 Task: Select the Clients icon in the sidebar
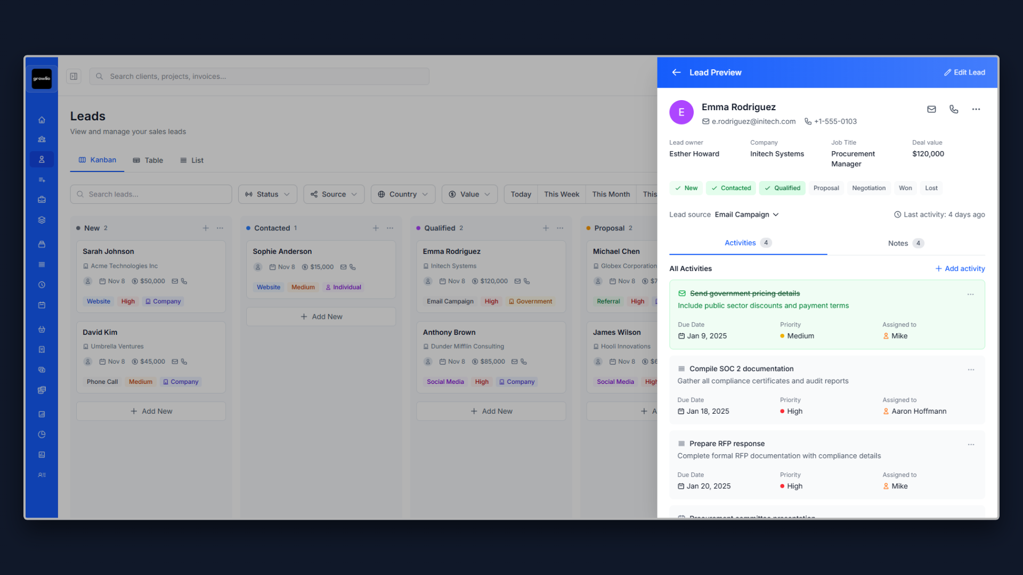(42, 139)
